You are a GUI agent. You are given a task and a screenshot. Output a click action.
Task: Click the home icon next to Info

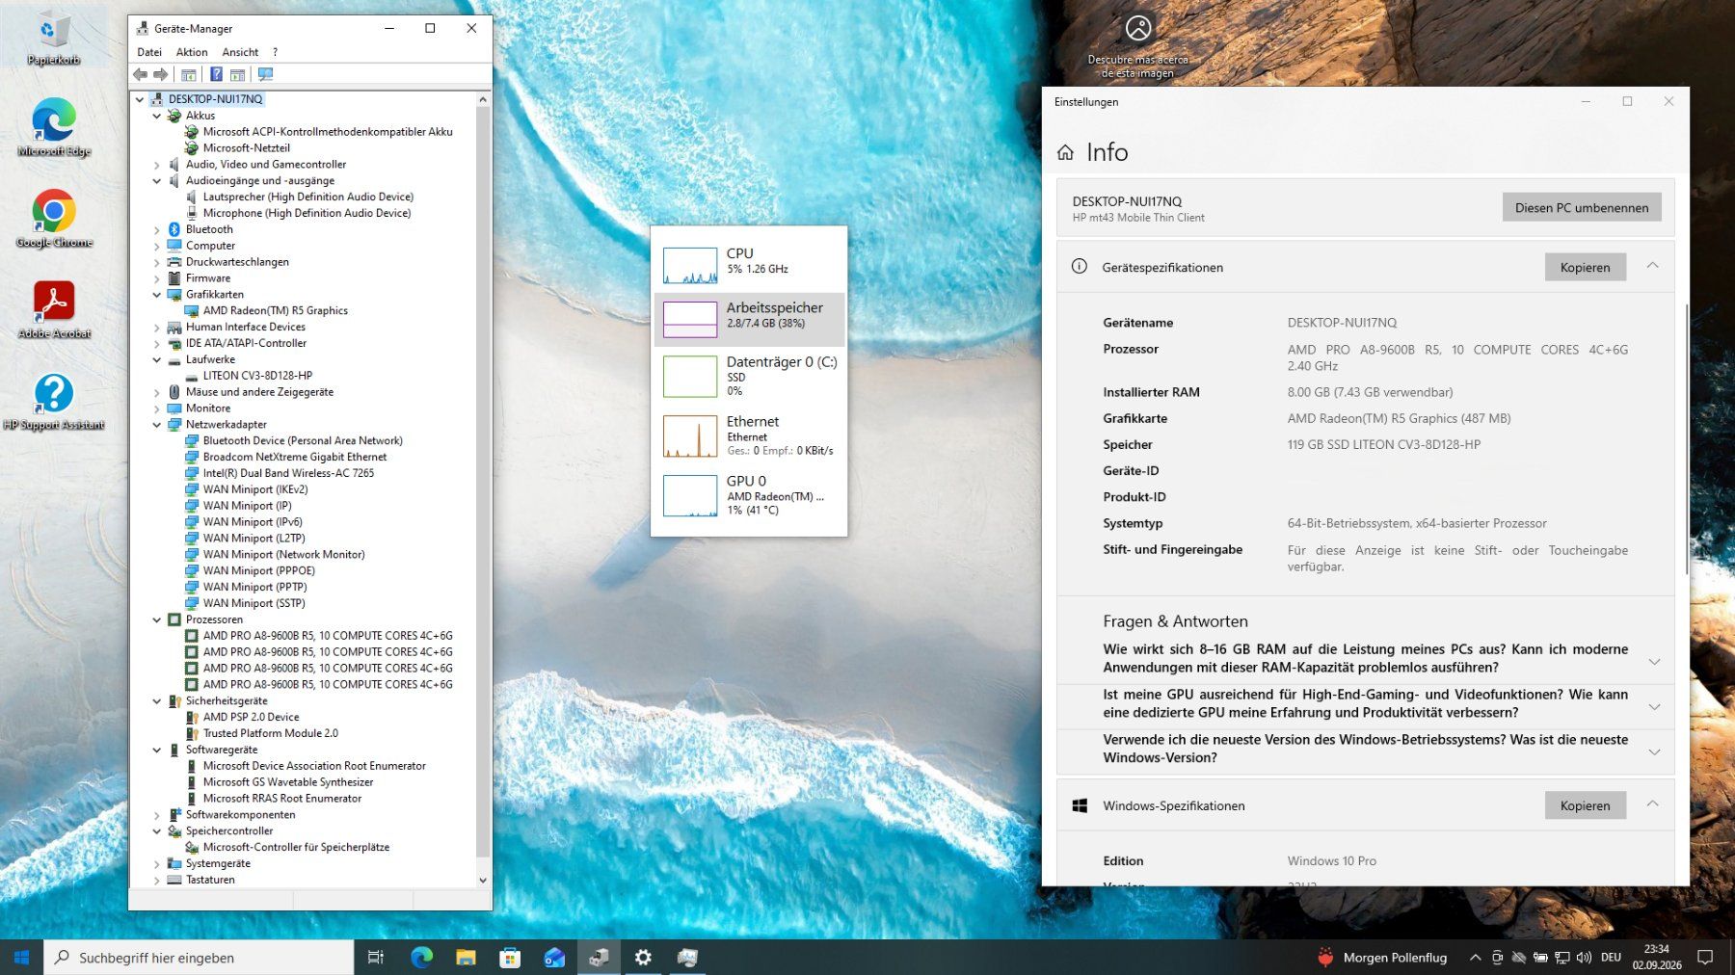pos(1065,152)
